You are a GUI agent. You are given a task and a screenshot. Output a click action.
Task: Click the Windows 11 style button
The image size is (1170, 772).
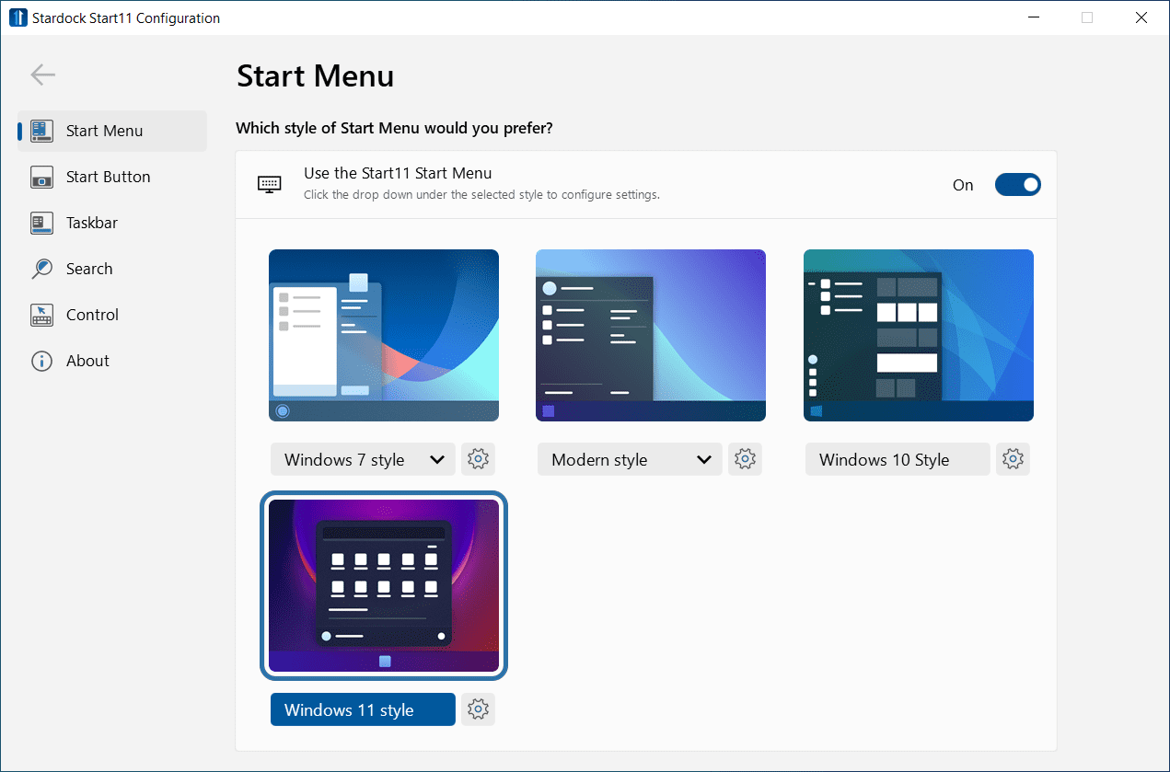(x=363, y=709)
